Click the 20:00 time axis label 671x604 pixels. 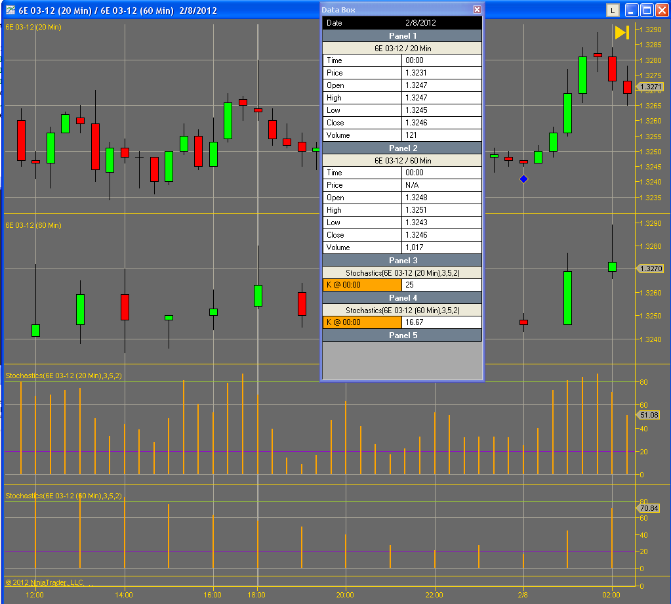(x=345, y=595)
